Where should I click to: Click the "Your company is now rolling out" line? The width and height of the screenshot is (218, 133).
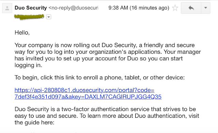(x=105, y=45)
